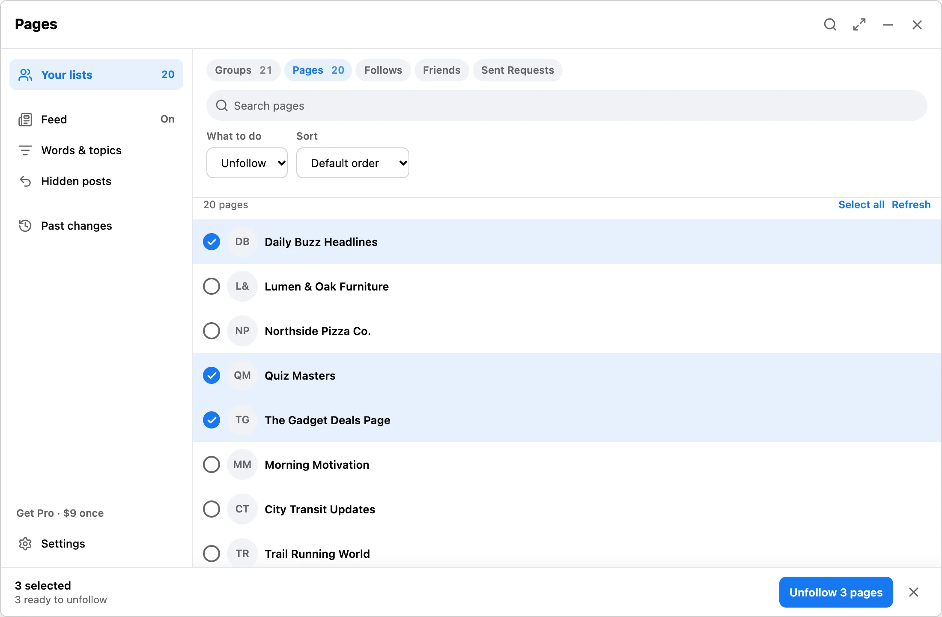Viewport: 942px width, 617px height.
Task: Open the Follows tab
Action: point(383,70)
